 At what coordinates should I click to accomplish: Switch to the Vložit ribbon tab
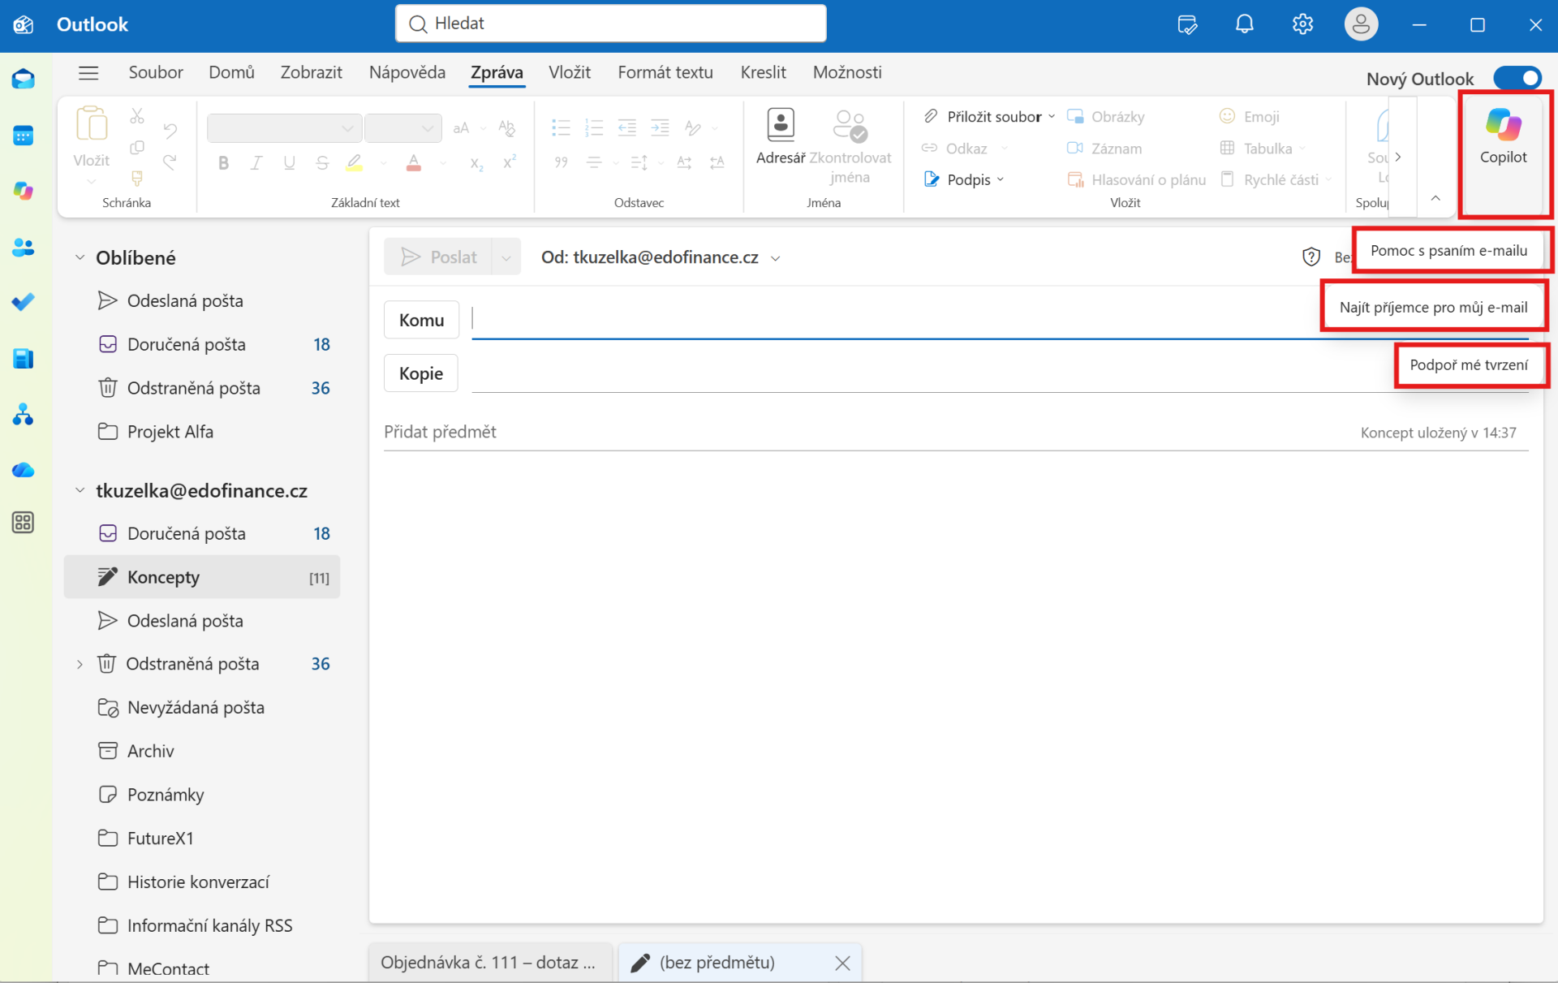[x=570, y=72]
